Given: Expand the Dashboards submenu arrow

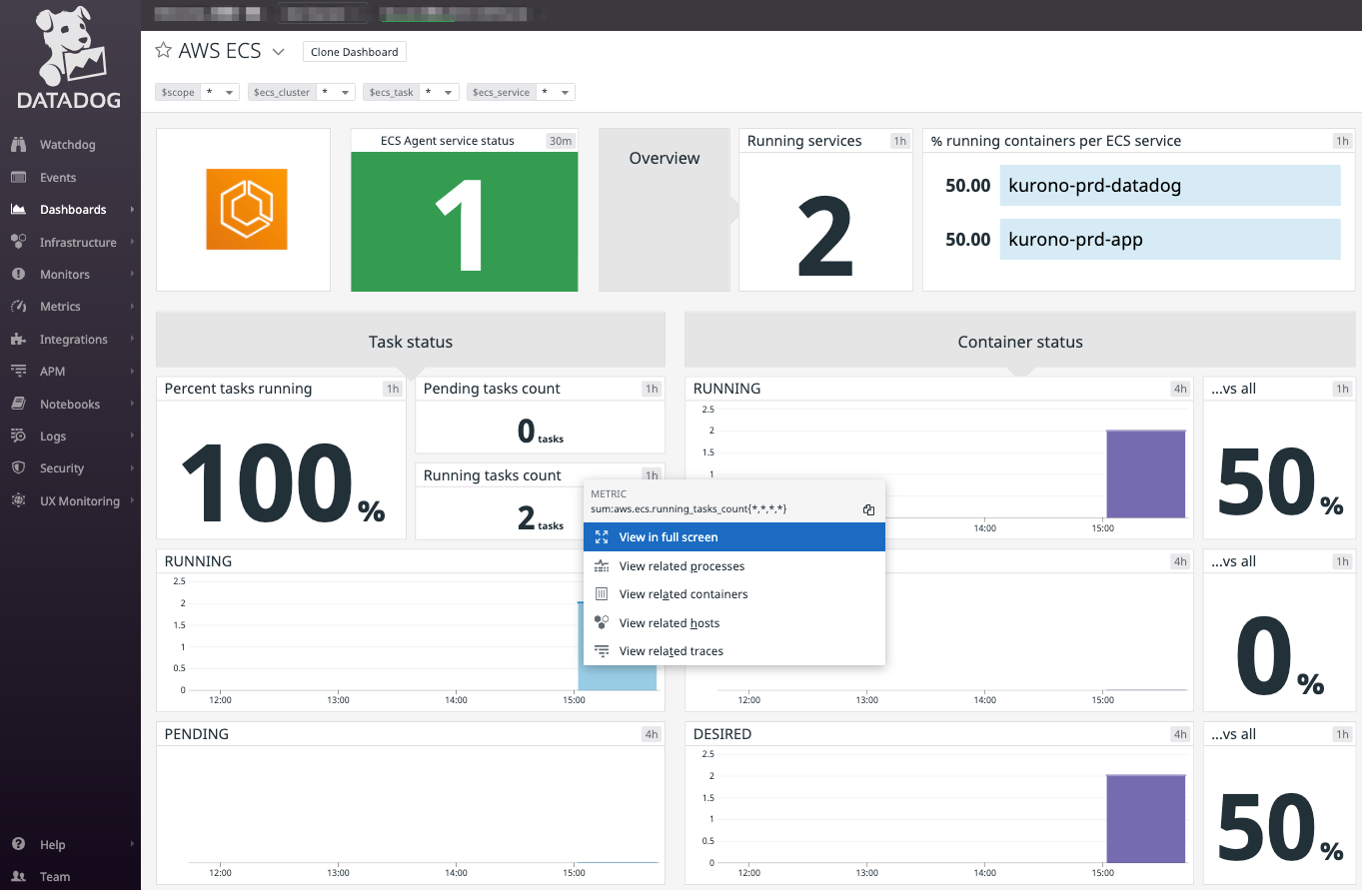Looking at the screenshot, I should (x=132, y=210).
